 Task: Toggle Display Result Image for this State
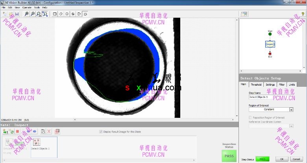[x=100, y=132]
